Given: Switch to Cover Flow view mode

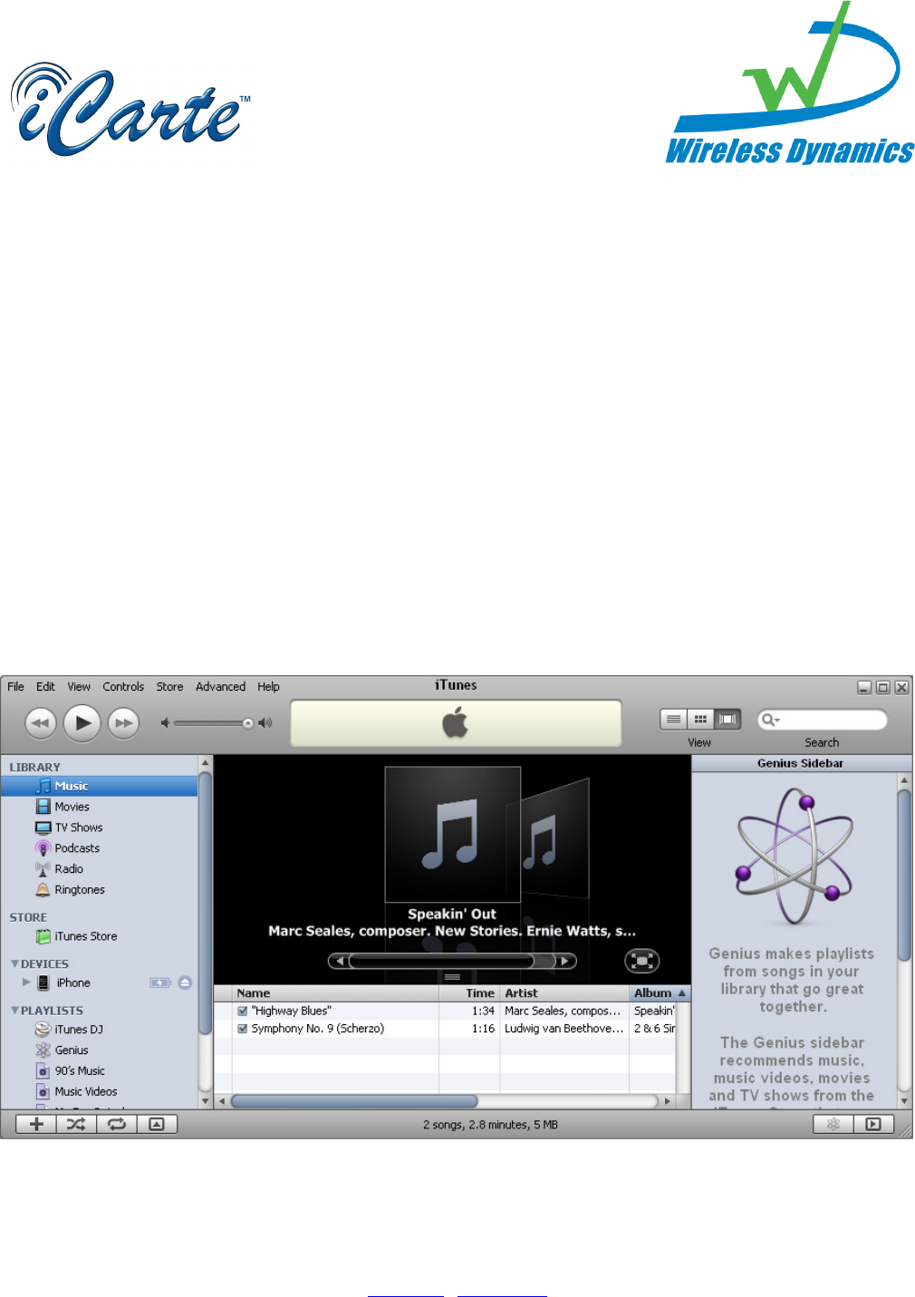Looking at the screenshot, I should pyautogui.click(x=727, y=720).
